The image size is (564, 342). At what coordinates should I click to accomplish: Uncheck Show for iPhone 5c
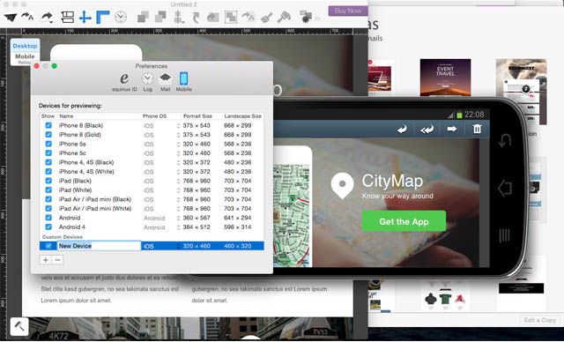[48, 152]
